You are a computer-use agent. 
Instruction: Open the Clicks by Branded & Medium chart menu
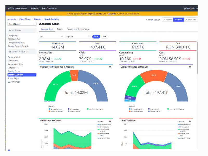click(190, 67)
